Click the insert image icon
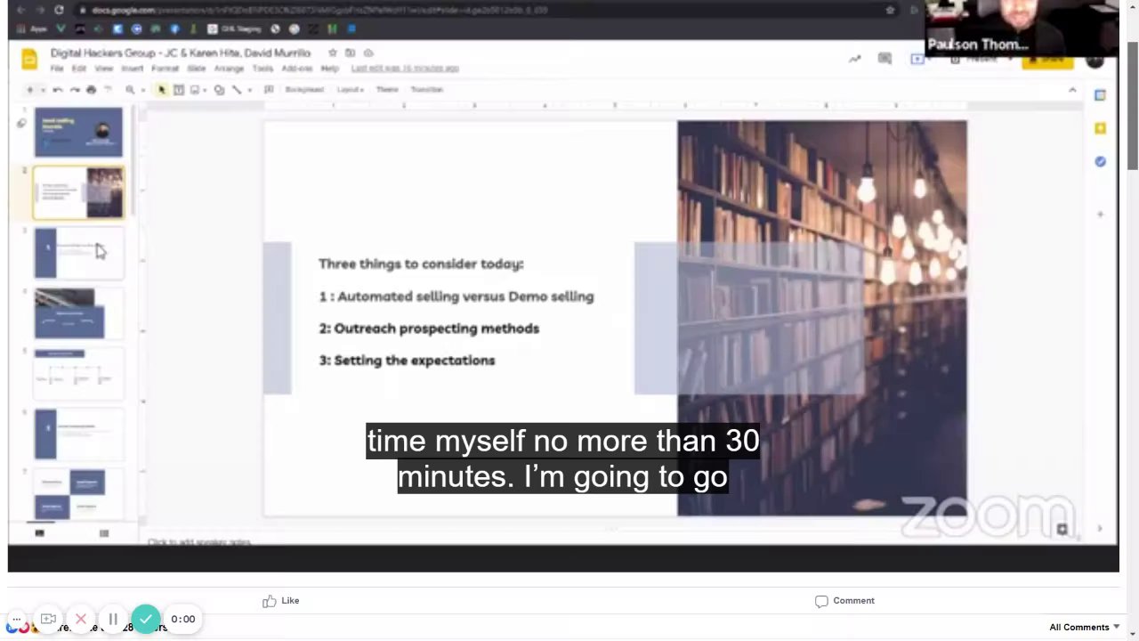This screenshot has width=1139, height=641. [x=194, y=90]
